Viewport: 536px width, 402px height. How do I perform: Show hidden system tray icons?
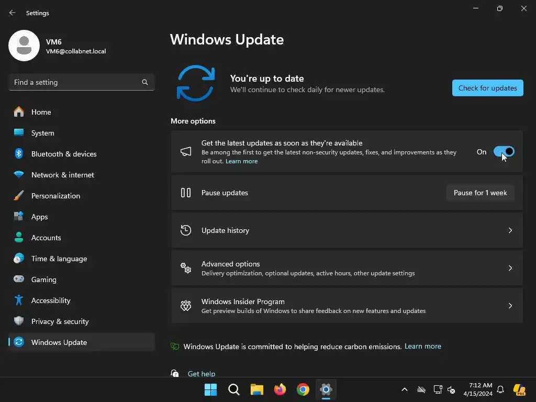pos(405,389)
